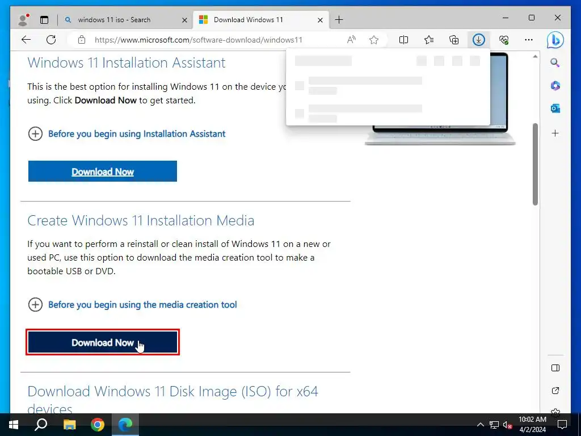Click the page vertical scrollbar thumb
The height and width of the screenshot is (436, 581).
coord(535,164)
